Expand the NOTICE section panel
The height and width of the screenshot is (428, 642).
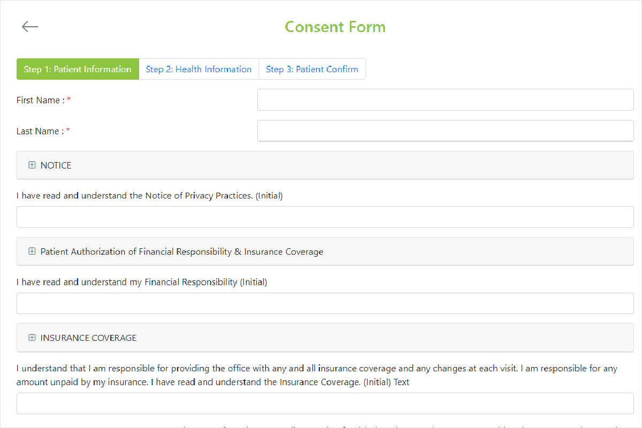pos(325,165)
